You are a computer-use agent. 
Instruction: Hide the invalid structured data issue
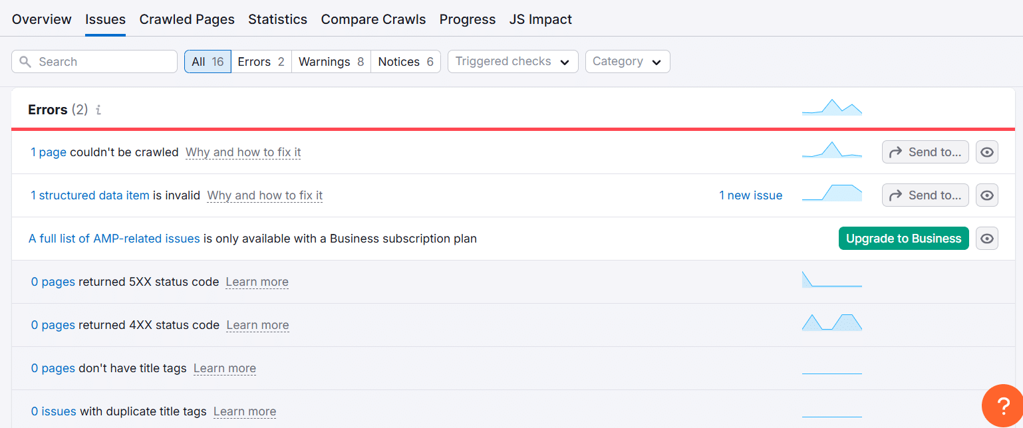tap(987, 195)
